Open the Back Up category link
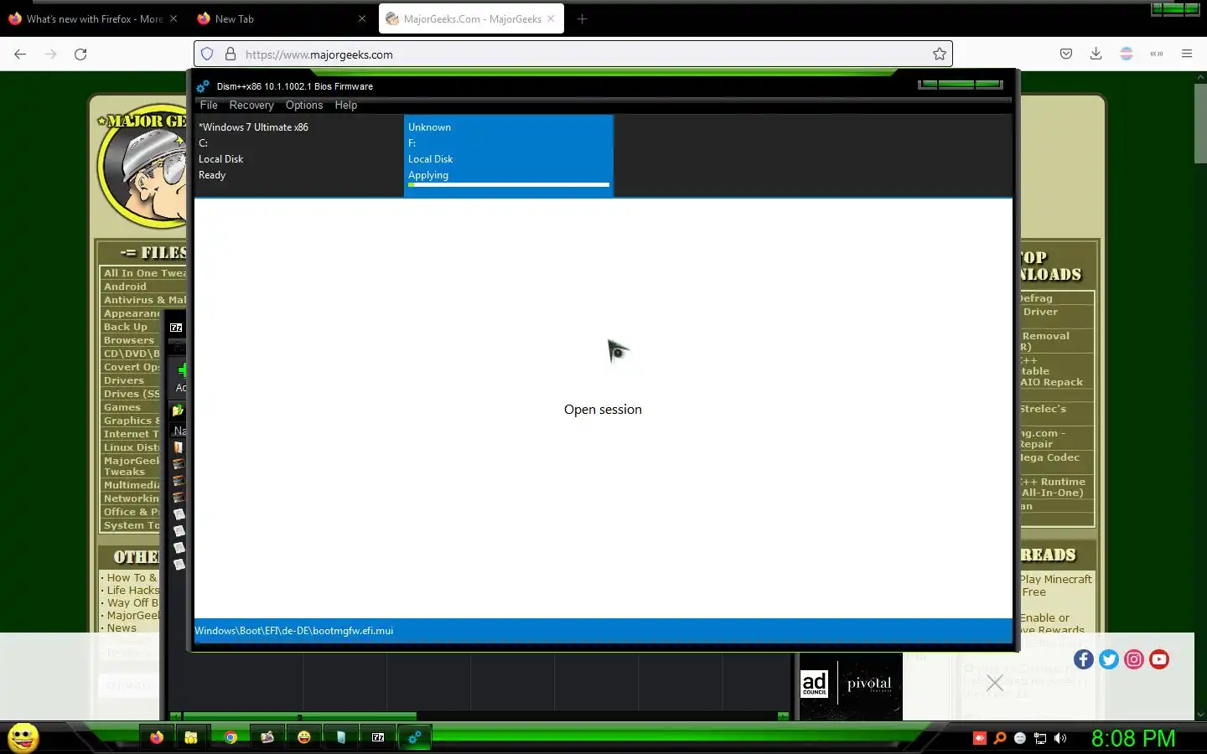The width and height of the screenshot is (1207, 754). coord(126,327)
